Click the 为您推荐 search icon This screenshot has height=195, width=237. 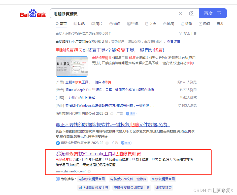pyautogui.click(x=58, y=179)
